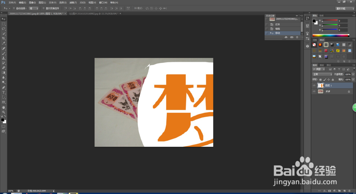Screen dimensions: 356x194
Task: Toggle the layer filter switch in Layers
Action: (354, 69)
